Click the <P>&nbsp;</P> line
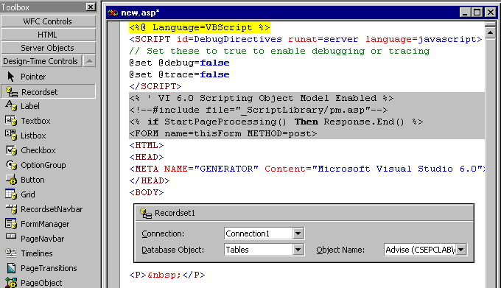 [x=167, y=275]
